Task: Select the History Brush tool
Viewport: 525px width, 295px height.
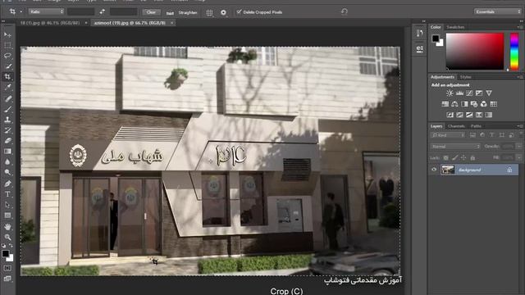Action: 7,130
